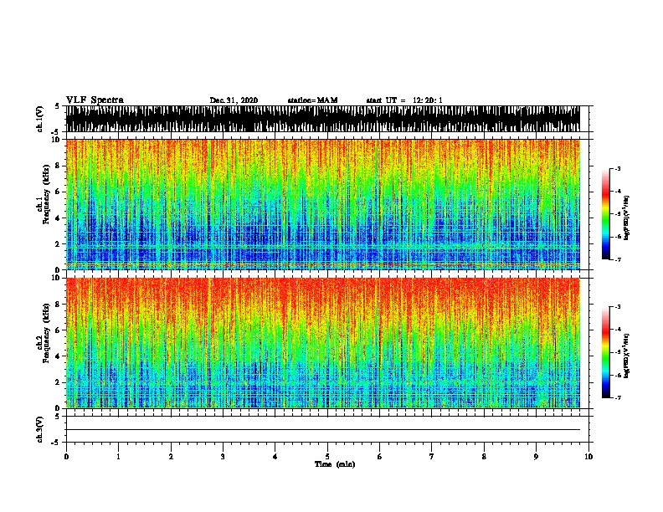Click the "ch.3(V)" axis label
The image size is (663, 512).
tap(39, 429)
